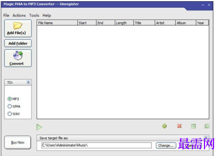Click the End column header
The height and width of the screenshot is (156, 222).
click(105, 23)
